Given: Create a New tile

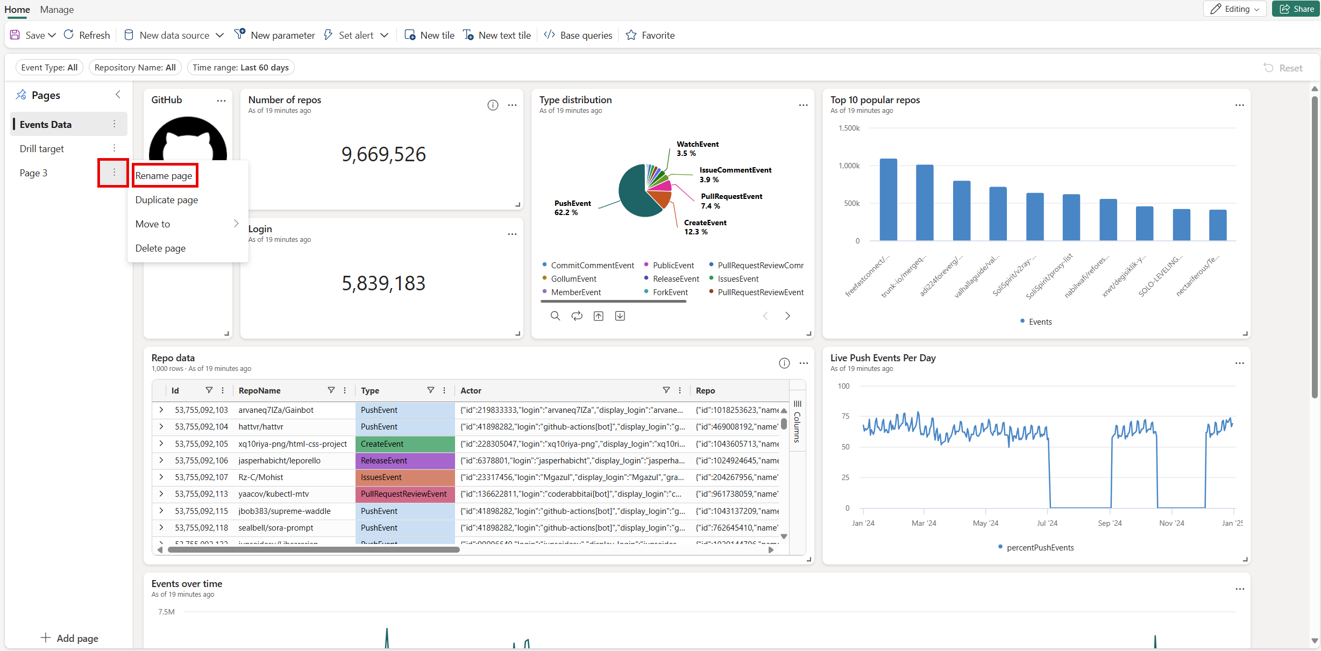Looking at the screenshot, I should click(x=429, y=35).
